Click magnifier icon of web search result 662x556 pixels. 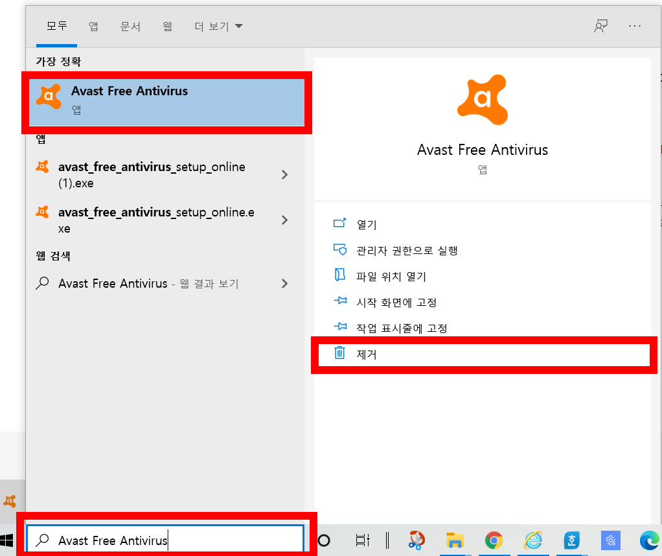click(42, 283)
